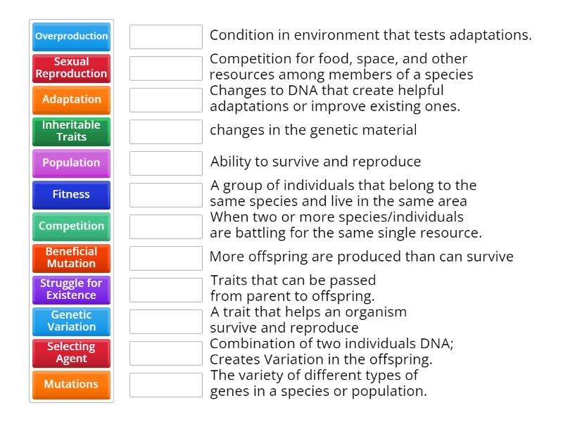
Task: Select the Genetic Variation tile
Action: (x=70, y=321)
